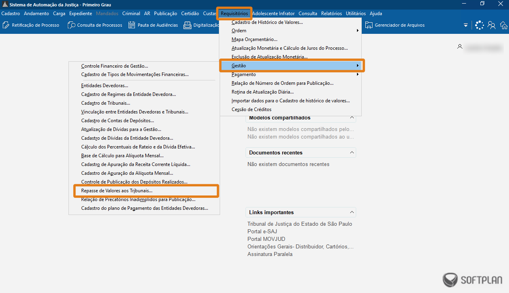Screen dimensions: 509x293
Task: Open the Relatórios menu
Action: coord(332,14)
